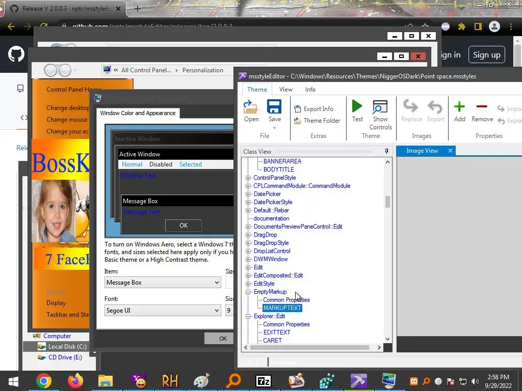Open the Item dropdown showing Message Box

tap(163, 283)
